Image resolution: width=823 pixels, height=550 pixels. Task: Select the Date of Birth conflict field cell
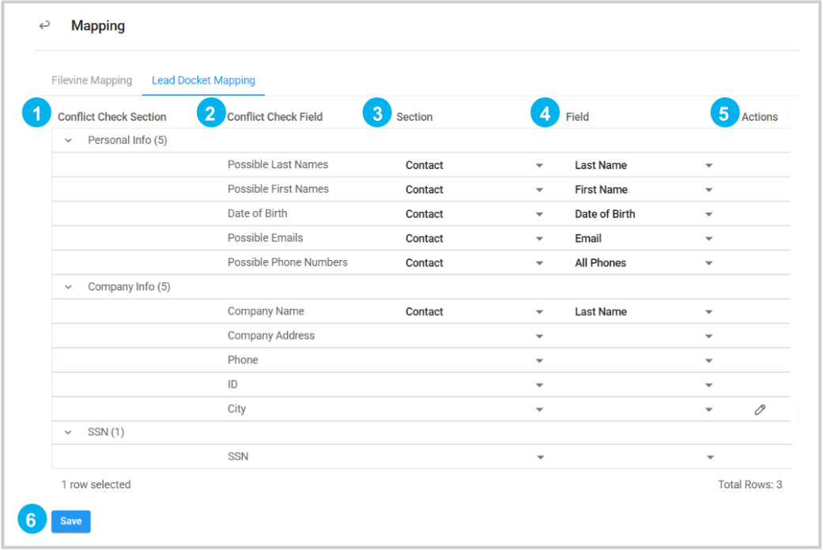257,213
